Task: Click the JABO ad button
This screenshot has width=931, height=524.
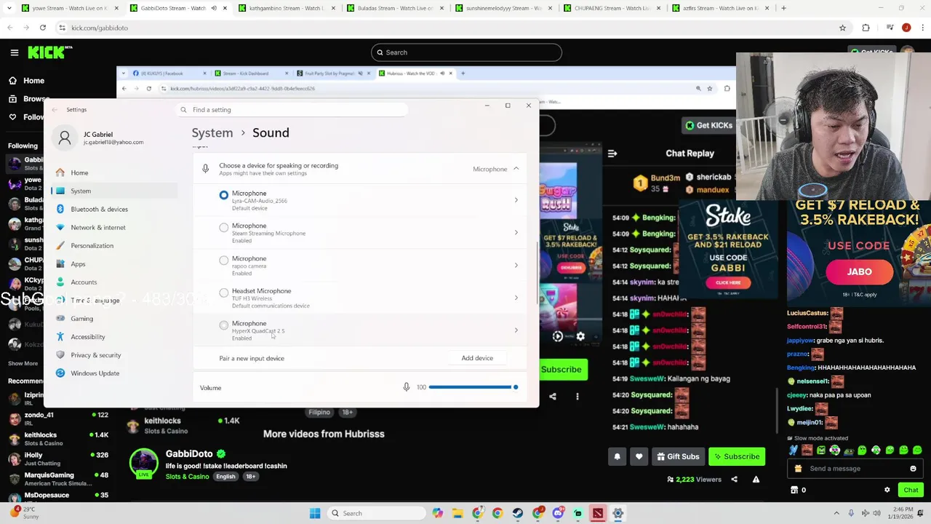Action: 859,271
